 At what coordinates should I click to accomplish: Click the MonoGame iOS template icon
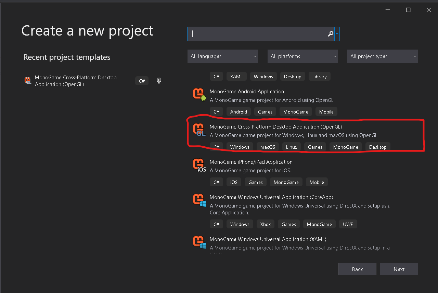click(x=199, y=165)
